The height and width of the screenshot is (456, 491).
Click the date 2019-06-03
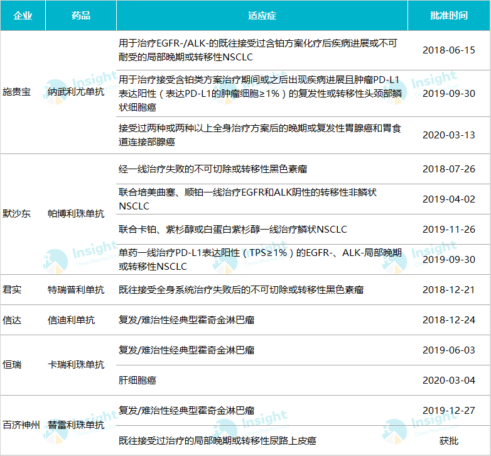pos(449,350)
